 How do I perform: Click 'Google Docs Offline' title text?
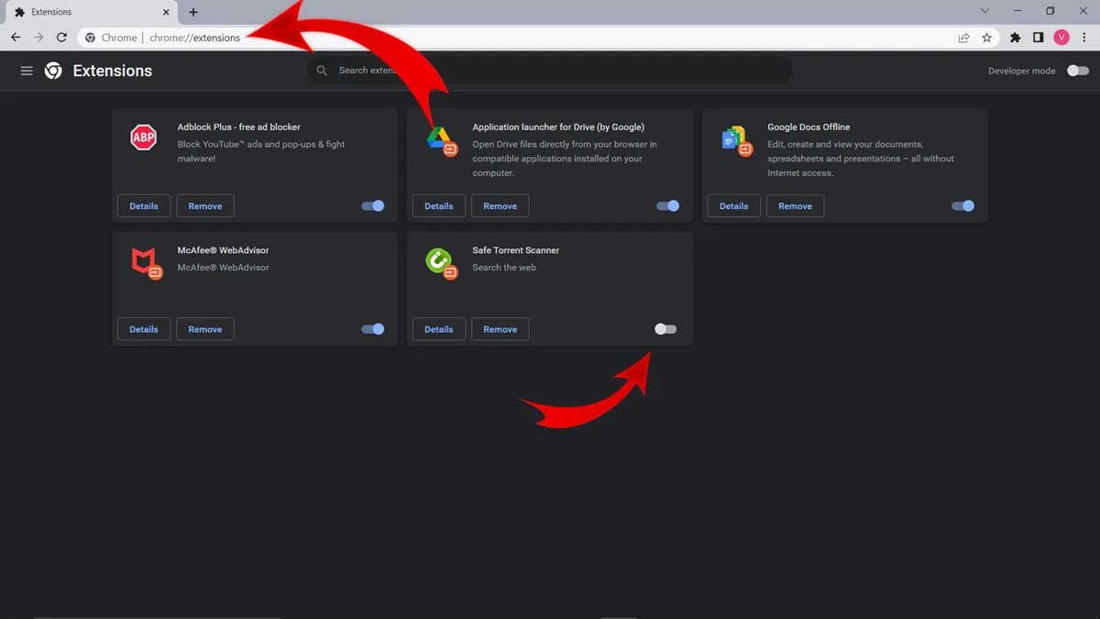808,127
